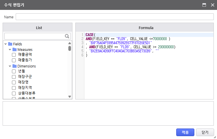Select the 매장명 tree item
Image resolution: width=217 pixels, height=139 pixels.
coord(23,82)
